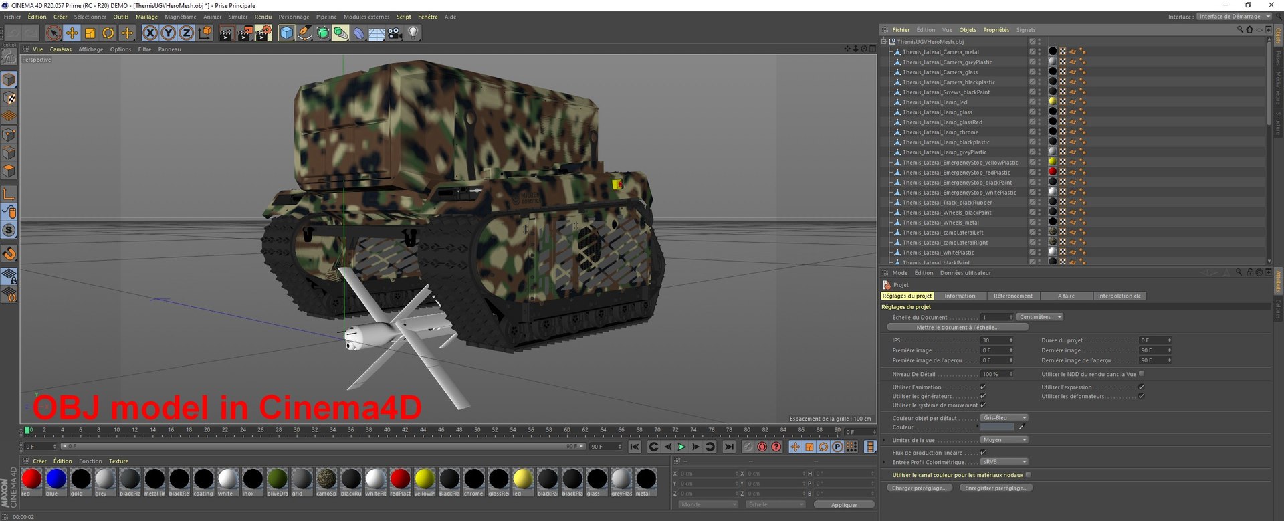Enable NDD du rendu dans la Vue
1284x521 pixels.
(x=1142, y=374)
